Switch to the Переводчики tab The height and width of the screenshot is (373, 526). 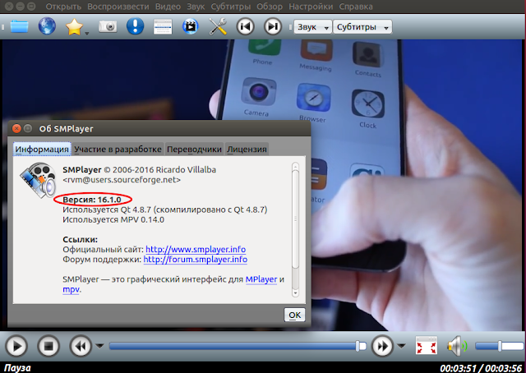click(194, 150)
